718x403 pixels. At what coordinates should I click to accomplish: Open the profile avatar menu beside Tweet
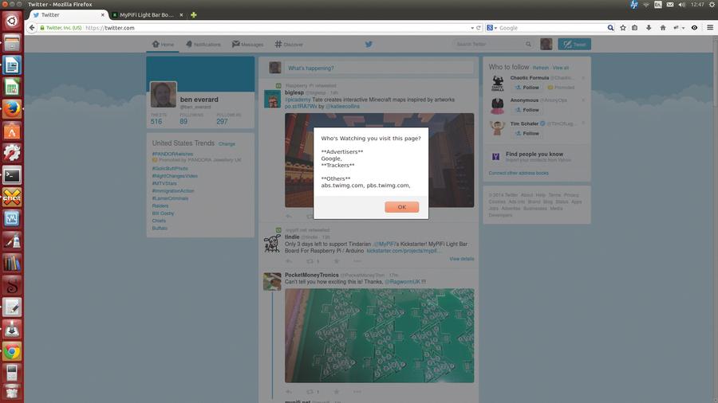[x=546, y=45]
